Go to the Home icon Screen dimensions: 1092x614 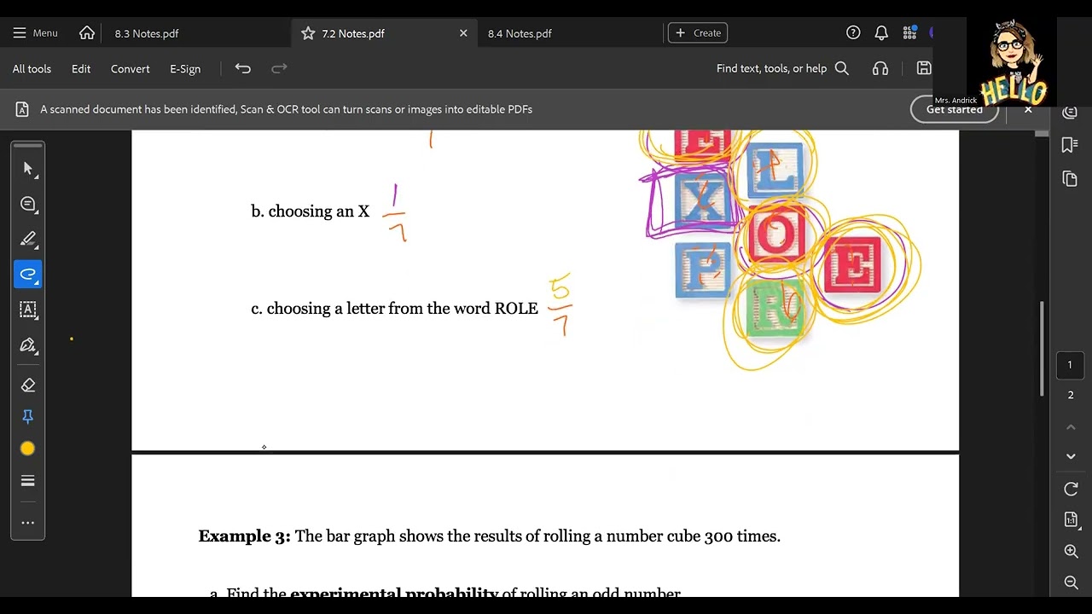87,33
